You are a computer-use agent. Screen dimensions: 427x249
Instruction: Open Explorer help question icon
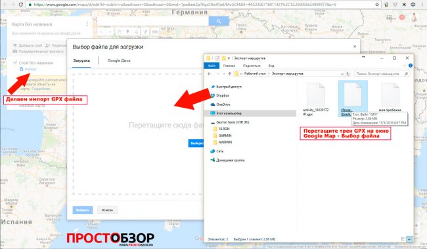[411, 66]
